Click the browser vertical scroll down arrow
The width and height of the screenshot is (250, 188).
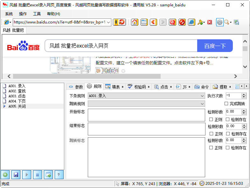245,67
